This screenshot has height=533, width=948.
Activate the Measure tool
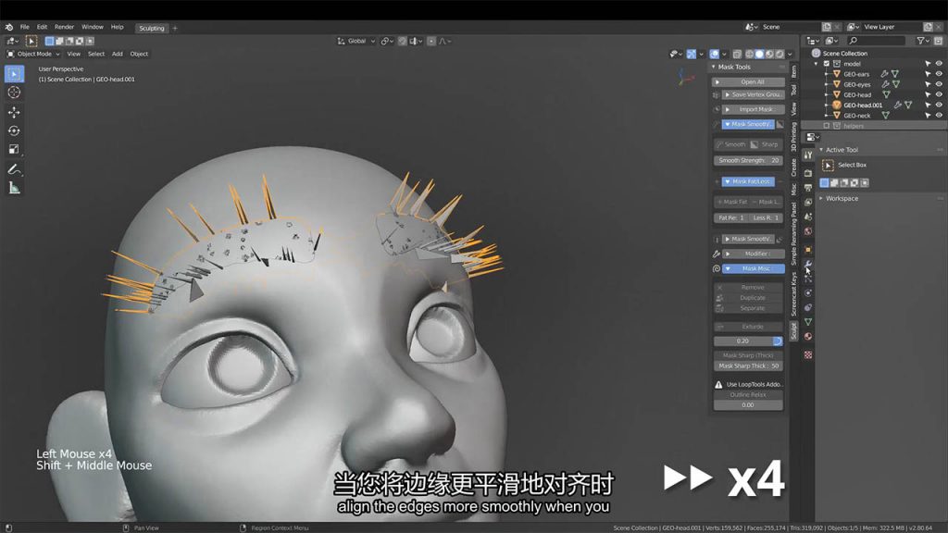(14, 188)
